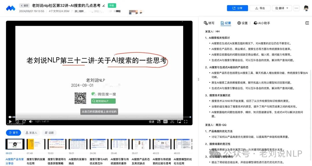The width and height of the screenshot is (312, 166).
Task: Open chapter thumbnail at 46:03
Action: coord(183,144)
